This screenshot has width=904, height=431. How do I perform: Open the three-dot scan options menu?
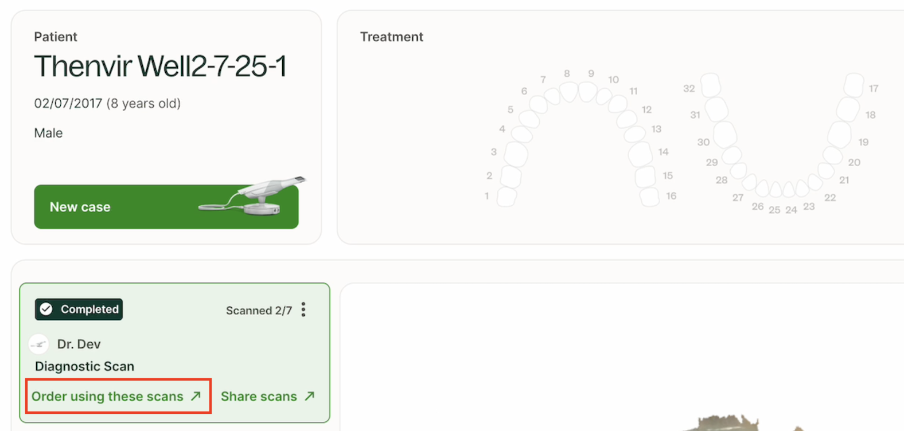point(303,309)
